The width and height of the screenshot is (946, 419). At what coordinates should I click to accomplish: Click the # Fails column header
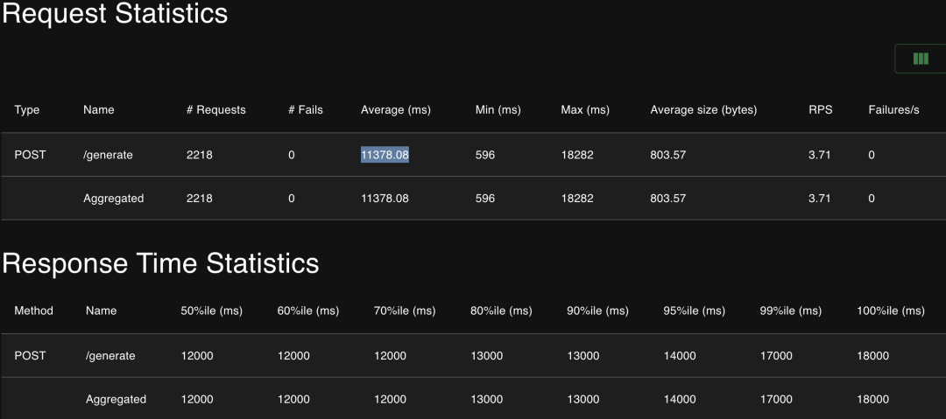(x=306, y=110)
